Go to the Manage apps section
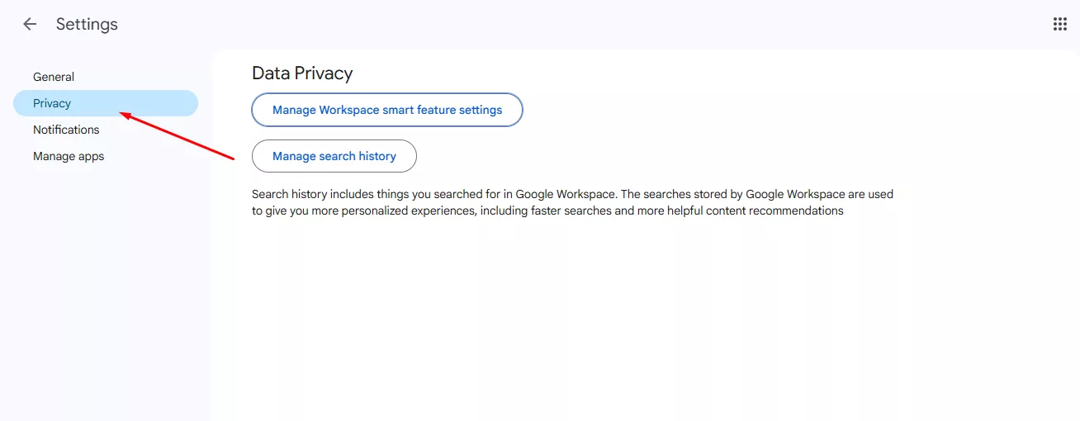The width and height of the screenshot is (1080, 421). click(x=69, y=156)
